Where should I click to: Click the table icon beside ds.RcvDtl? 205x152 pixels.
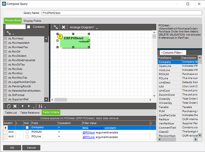coord(5,52)
